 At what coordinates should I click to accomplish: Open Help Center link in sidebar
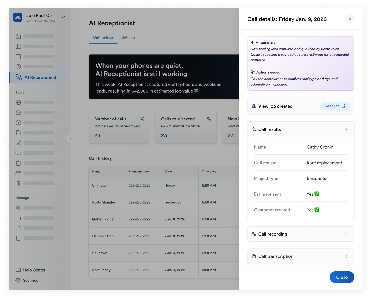pyautogui.click(x=31, y=270)
